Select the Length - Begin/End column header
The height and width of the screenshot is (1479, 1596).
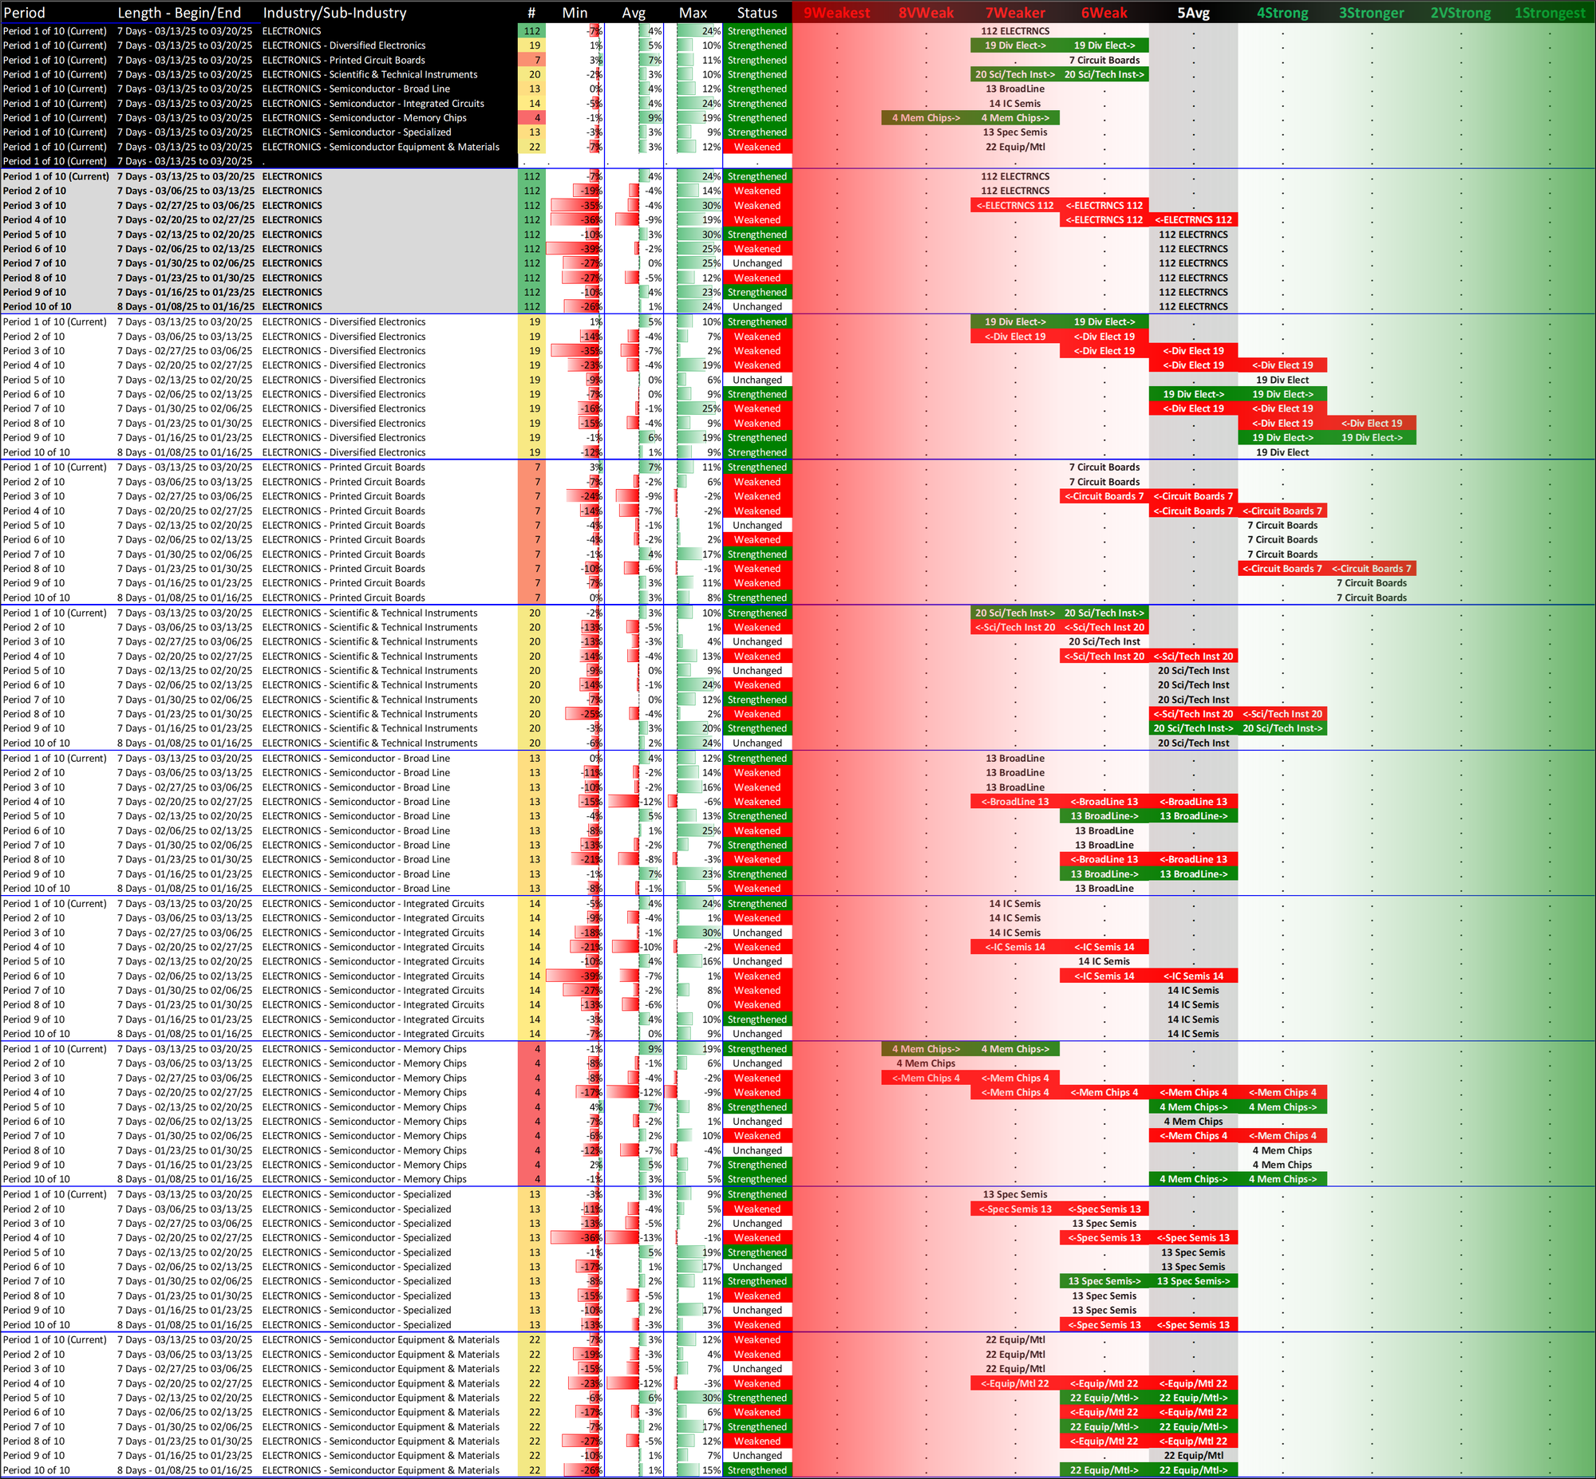(x=179, y=13)
